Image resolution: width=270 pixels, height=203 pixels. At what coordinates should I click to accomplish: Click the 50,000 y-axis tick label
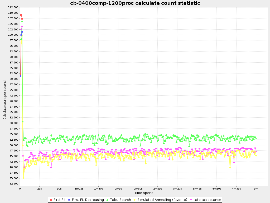[x=13, y=145]
